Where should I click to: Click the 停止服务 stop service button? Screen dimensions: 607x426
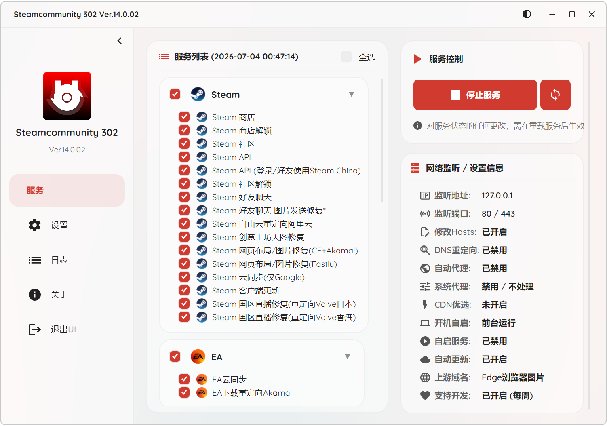point(475,95)
